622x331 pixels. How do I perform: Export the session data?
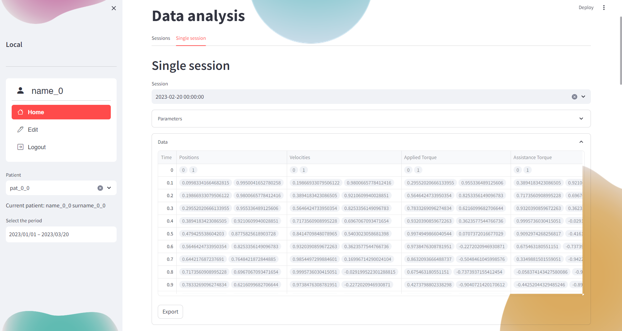click(x=170, y=312)
